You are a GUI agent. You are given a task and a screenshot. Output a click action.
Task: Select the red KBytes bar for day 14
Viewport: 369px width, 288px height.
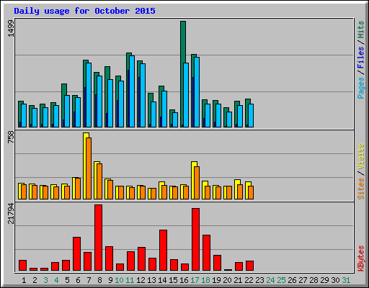coord(163,251)
